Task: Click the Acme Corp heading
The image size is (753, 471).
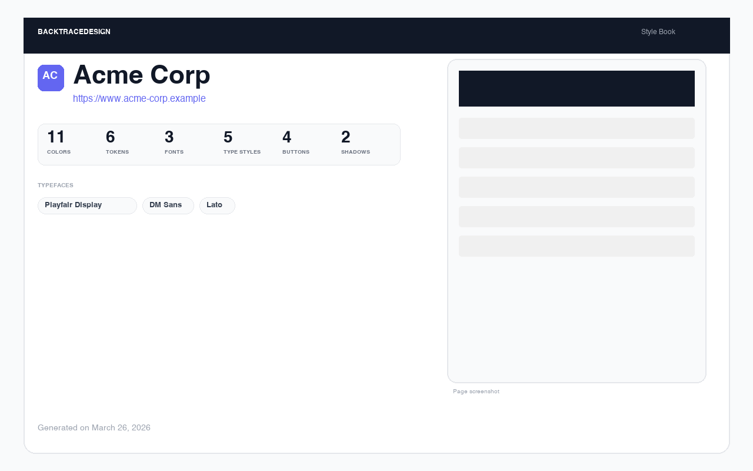Action: click(x=141, y=75)
